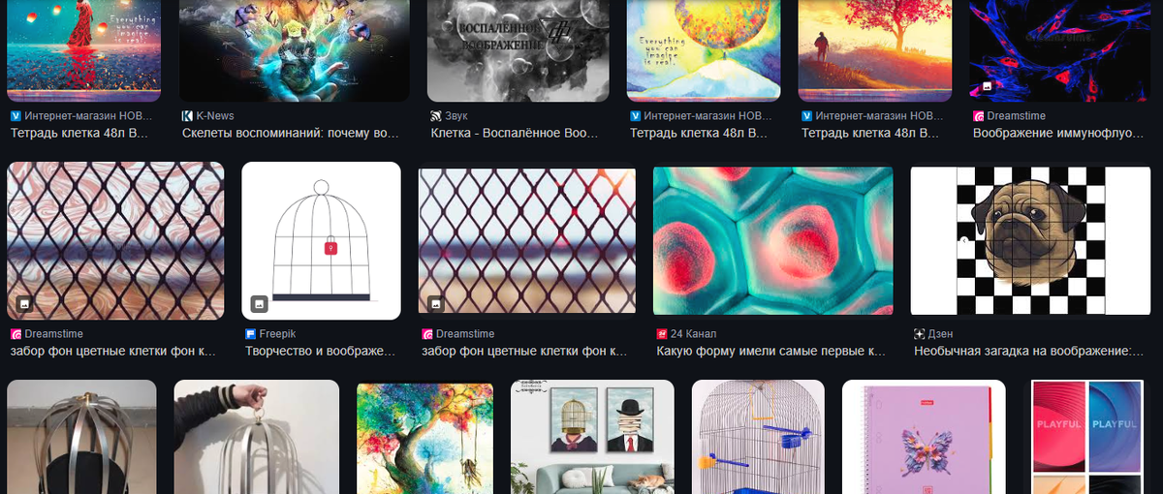Screen dimensions: 1163x494
Task: Open the Клетка - Воспалённое Воо link
Action: point(516,133)
